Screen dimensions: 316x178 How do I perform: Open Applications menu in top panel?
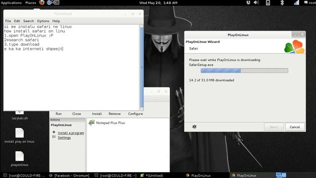click(x=11, y=2)
